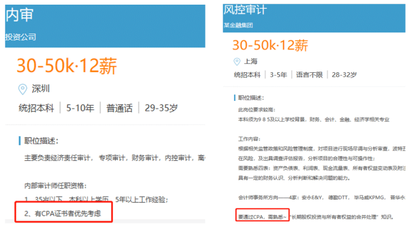Click the 5-10年 experience tag
The width and height of the screenshot is (411, 226).
pos(80,108)
